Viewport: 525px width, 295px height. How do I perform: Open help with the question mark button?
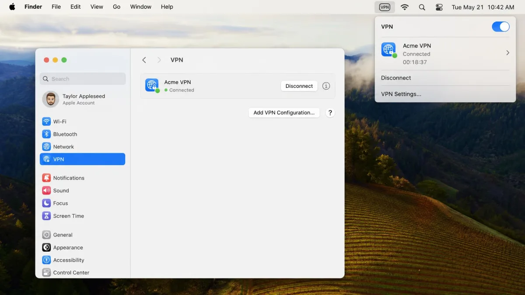pyautogui.click(x=330, y=113)
